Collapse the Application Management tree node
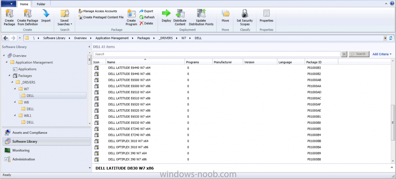Viewport: 396px width, 179px height. [7, 62]
